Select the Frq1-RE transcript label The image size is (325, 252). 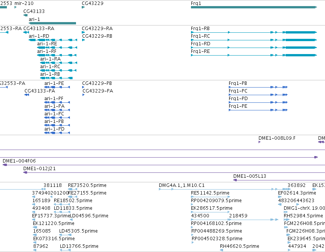[200, 51]
